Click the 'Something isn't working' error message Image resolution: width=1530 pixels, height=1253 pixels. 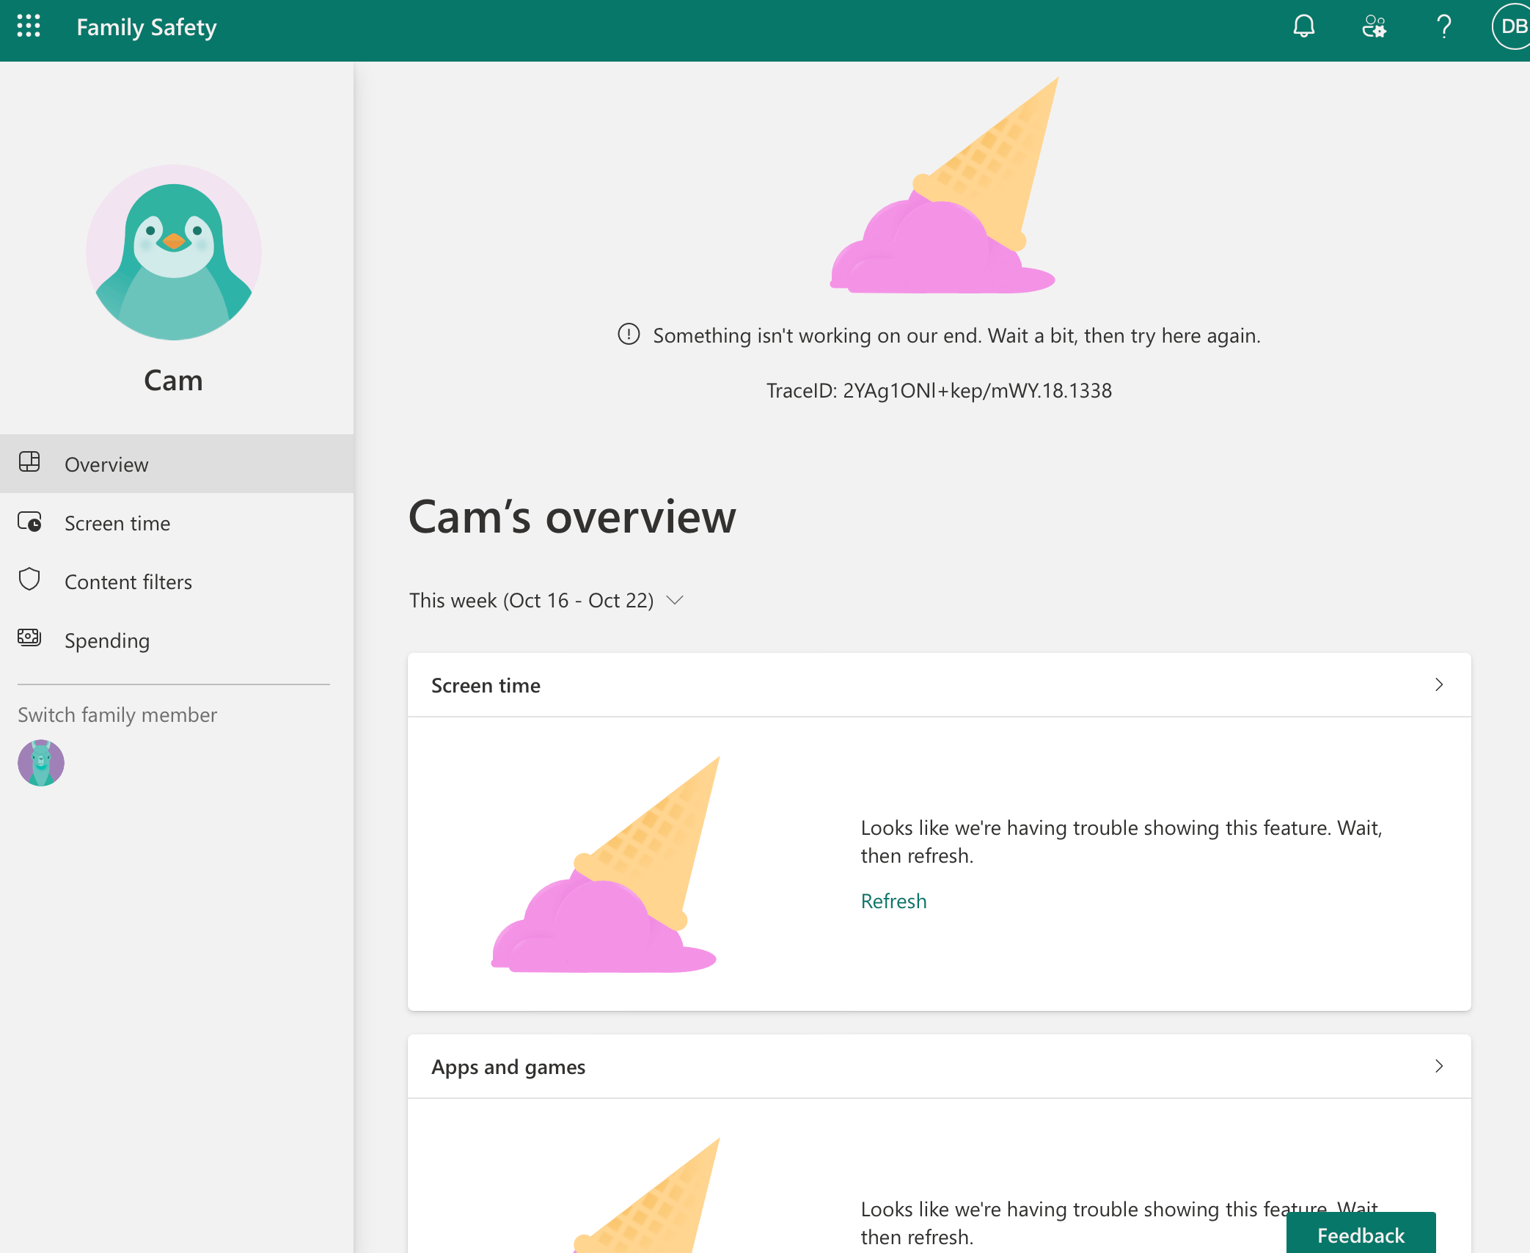coord(956,335)
